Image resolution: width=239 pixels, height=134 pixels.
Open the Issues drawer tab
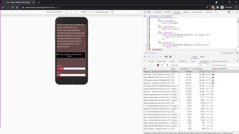tap(173, 61)
